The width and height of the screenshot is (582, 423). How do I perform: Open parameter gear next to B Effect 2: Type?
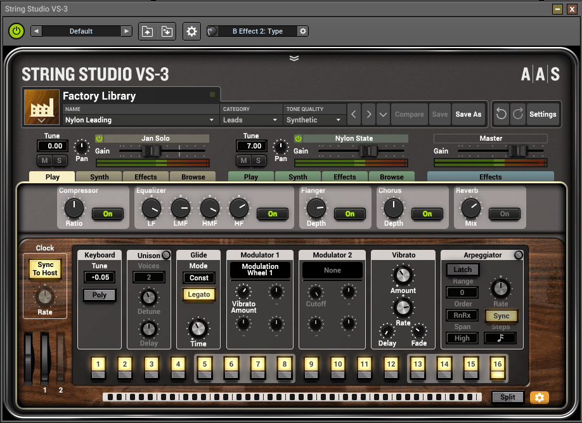tap(303, 31)
